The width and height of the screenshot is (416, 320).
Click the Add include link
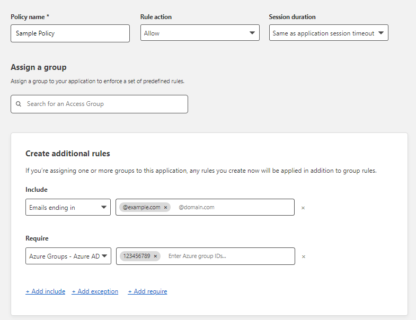pyautogui.click(x=46, y=291)
